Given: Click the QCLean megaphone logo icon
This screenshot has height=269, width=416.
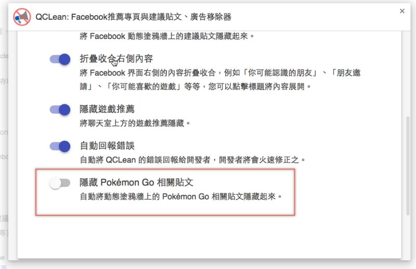Looking at the screenshot, I should point(22,17).
